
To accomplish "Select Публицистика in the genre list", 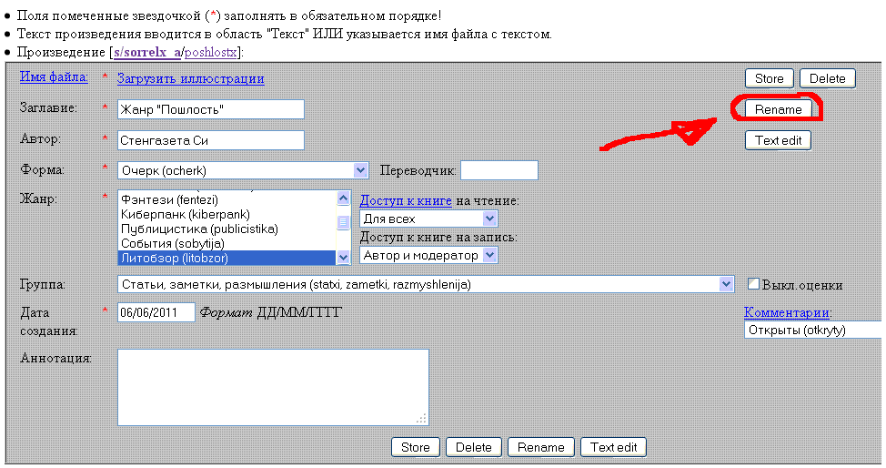I will pos(199,229).
